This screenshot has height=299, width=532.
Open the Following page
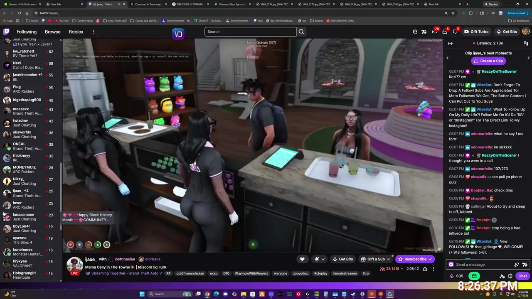[x=27, y=32]
